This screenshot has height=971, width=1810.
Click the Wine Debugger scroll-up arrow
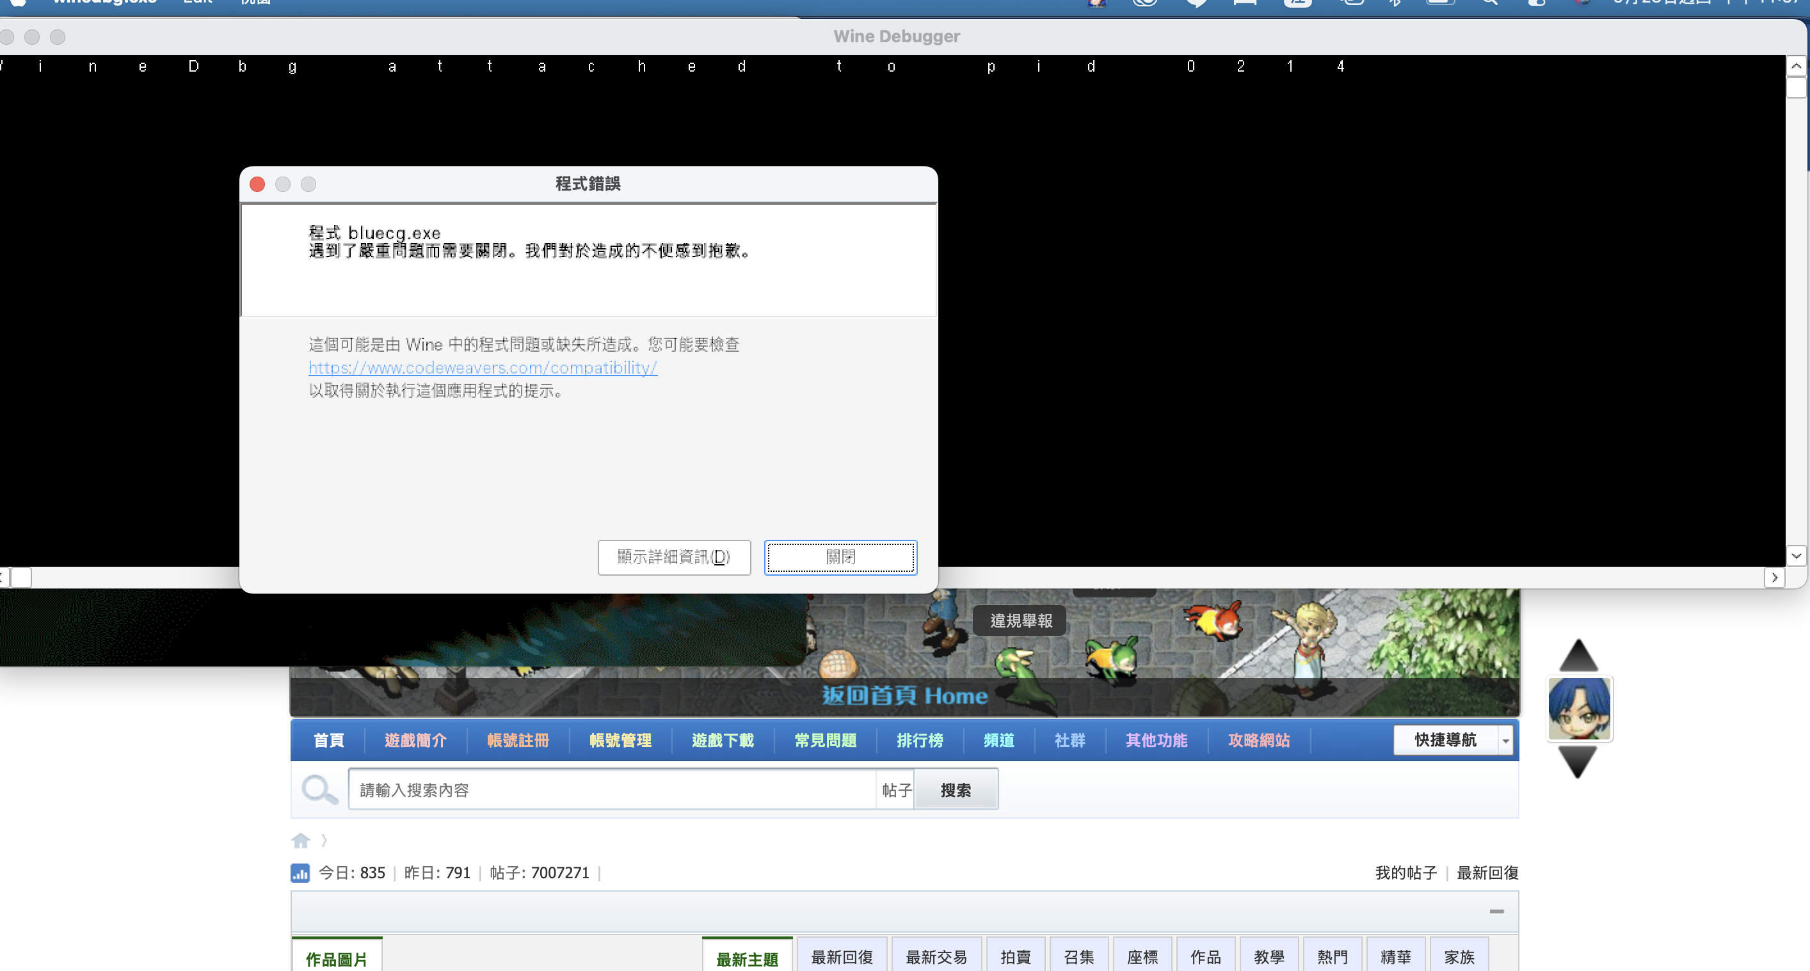click(x=1796, y=66)
